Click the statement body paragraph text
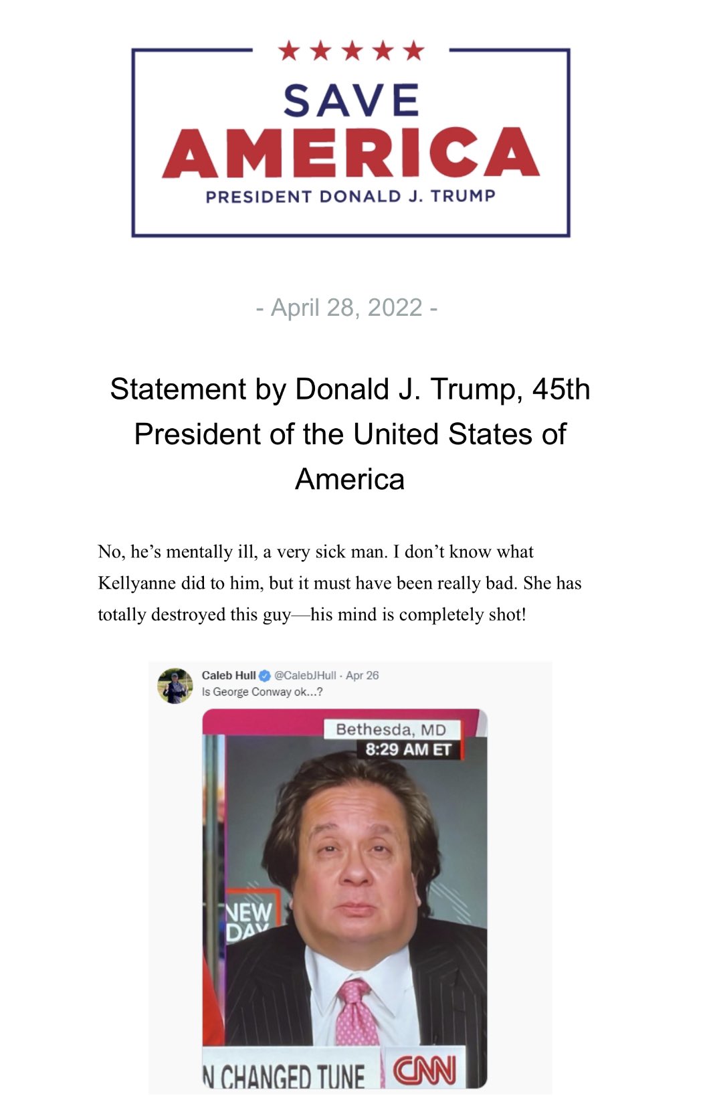Viewport: 711px width, 1108px height. click(x=339, y=583)
